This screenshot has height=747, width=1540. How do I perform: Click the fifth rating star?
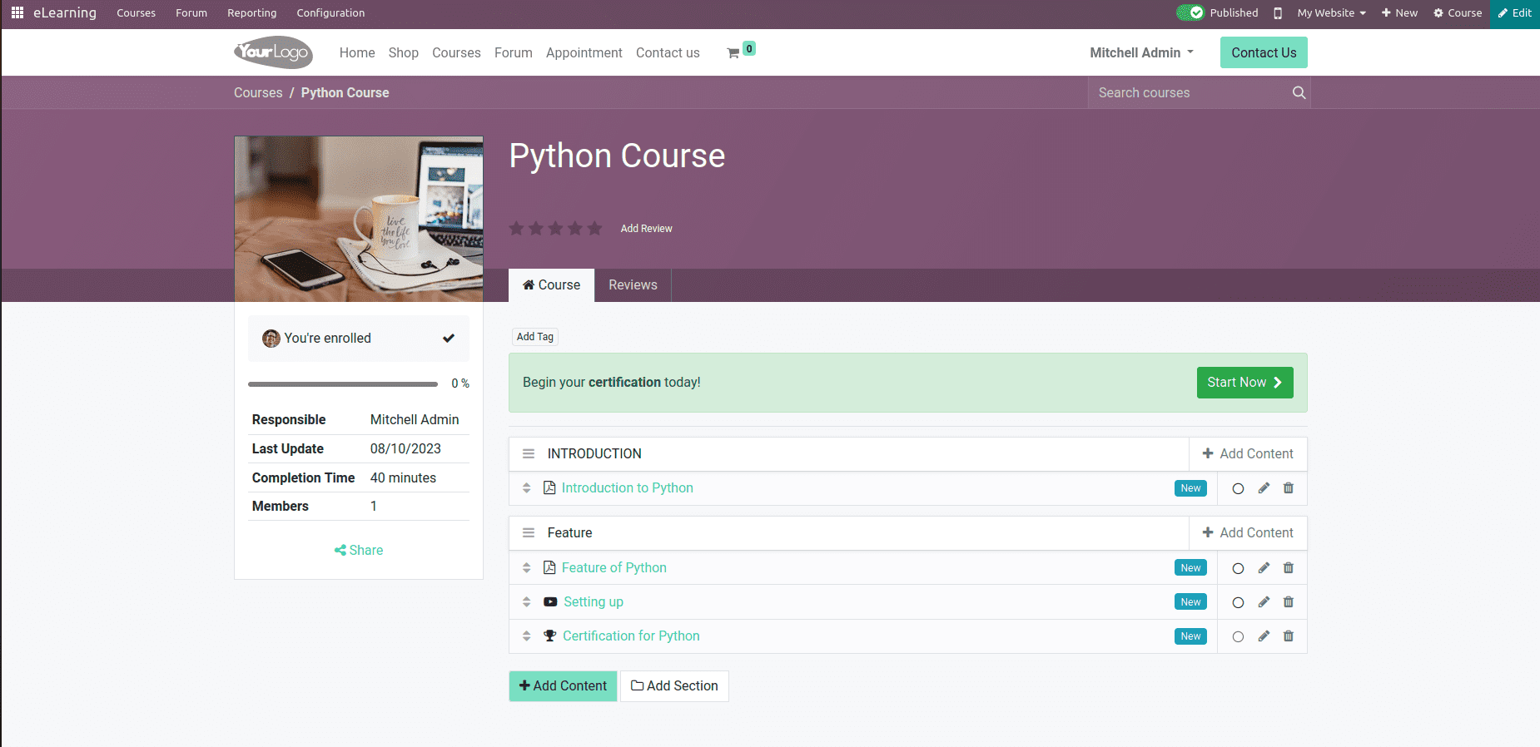594,228
